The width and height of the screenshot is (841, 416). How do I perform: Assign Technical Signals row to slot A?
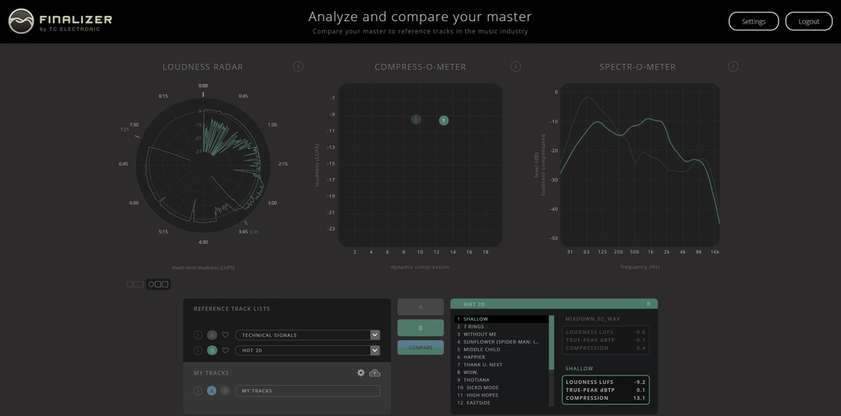212,335
